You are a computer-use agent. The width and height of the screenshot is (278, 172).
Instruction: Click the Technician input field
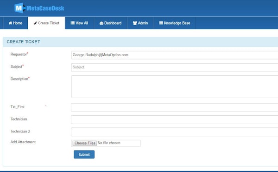pyautogui.click(x=175, y=119)
